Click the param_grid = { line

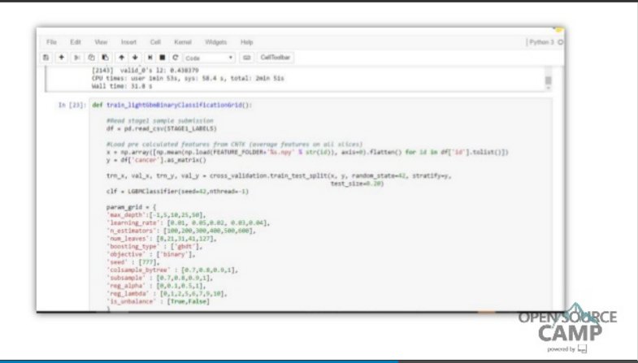tap(131, 207)
